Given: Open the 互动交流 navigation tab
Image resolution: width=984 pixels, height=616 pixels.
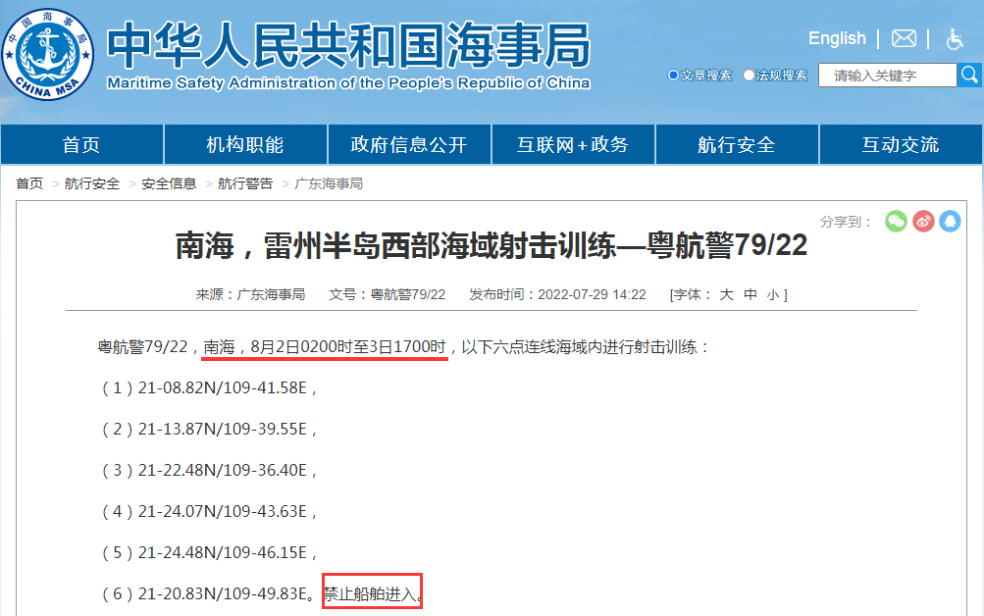Looking at the screenshot, I should click(x=901, y=145).
